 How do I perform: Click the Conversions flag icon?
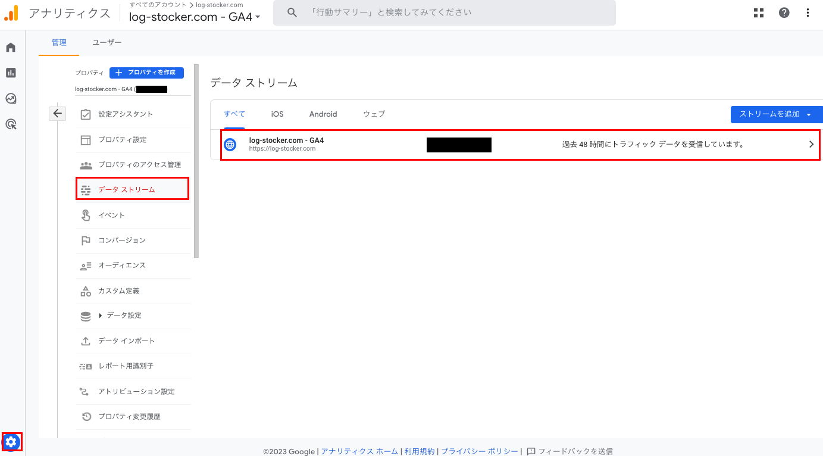click(x=86, y=241)
